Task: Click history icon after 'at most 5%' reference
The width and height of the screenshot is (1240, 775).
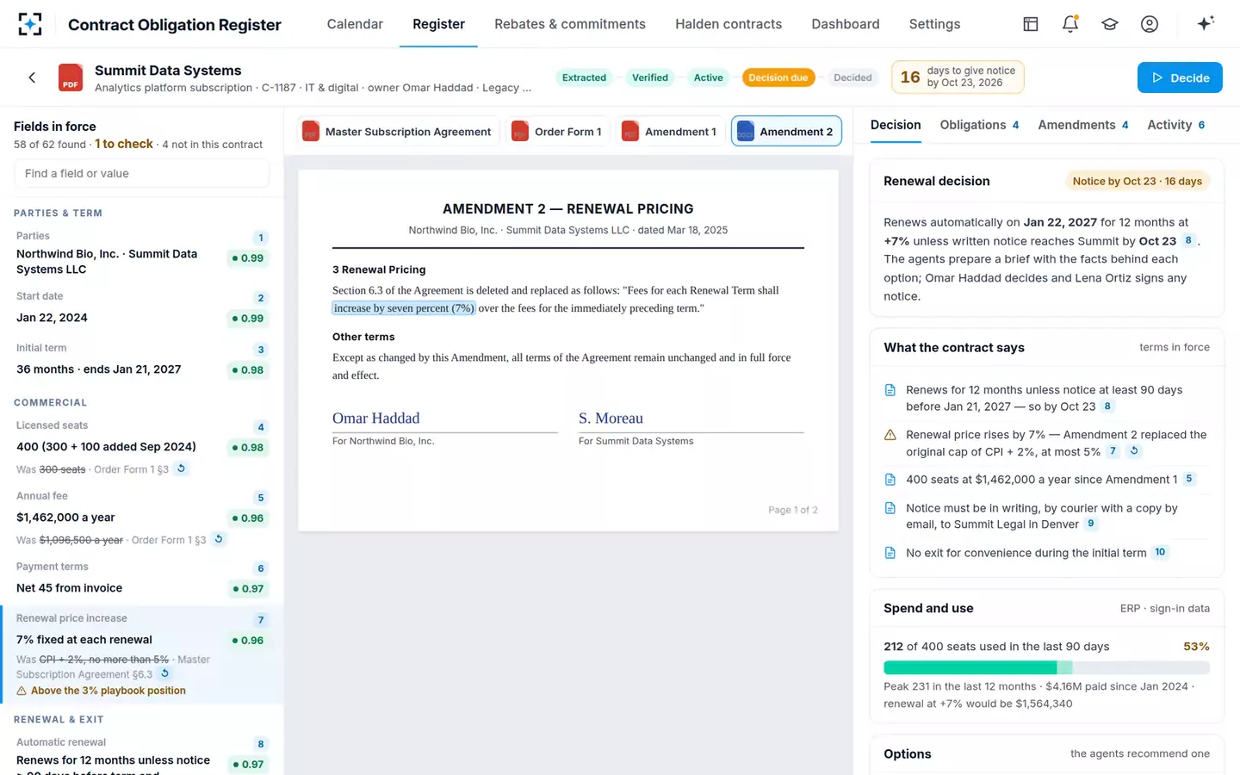Action: (x=1134, y=450)
